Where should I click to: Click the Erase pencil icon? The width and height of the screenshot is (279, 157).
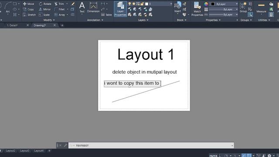[x=73, y=4]
